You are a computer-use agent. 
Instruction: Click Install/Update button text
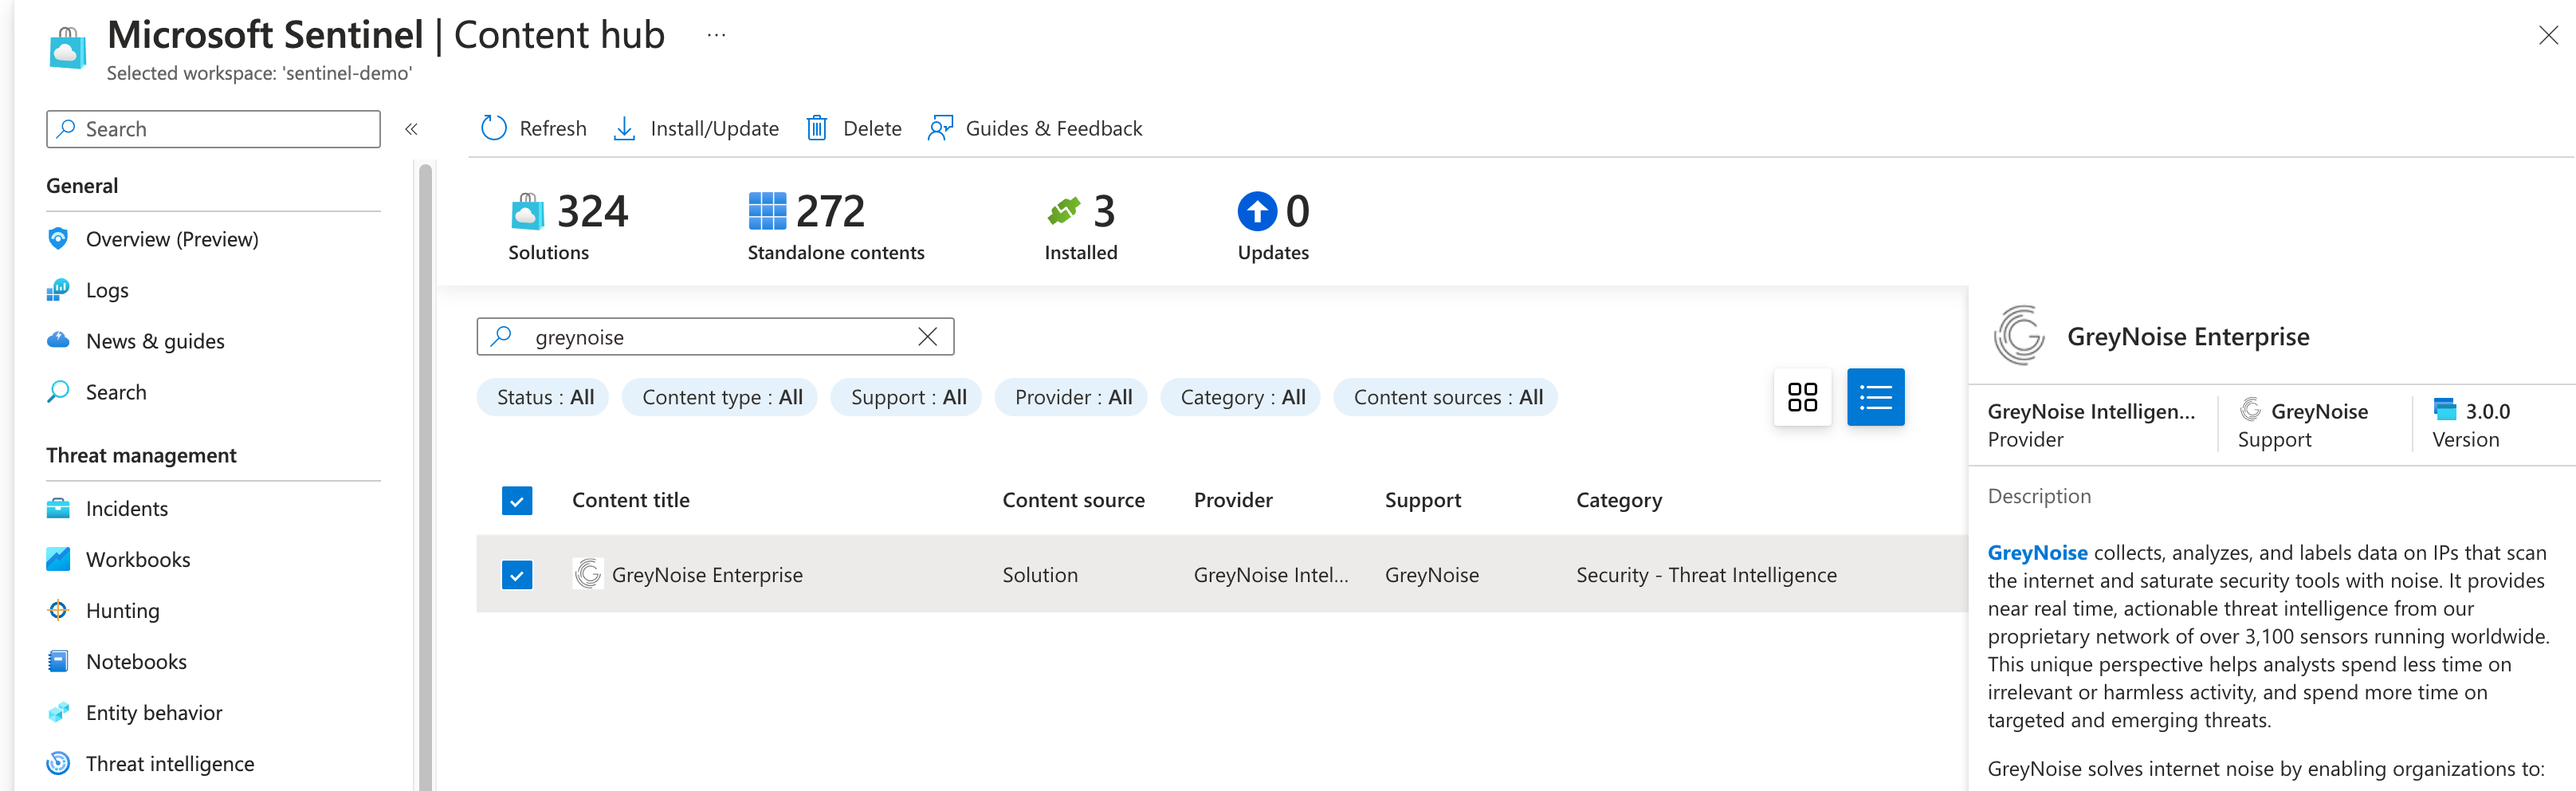click(x=714, y=128)
